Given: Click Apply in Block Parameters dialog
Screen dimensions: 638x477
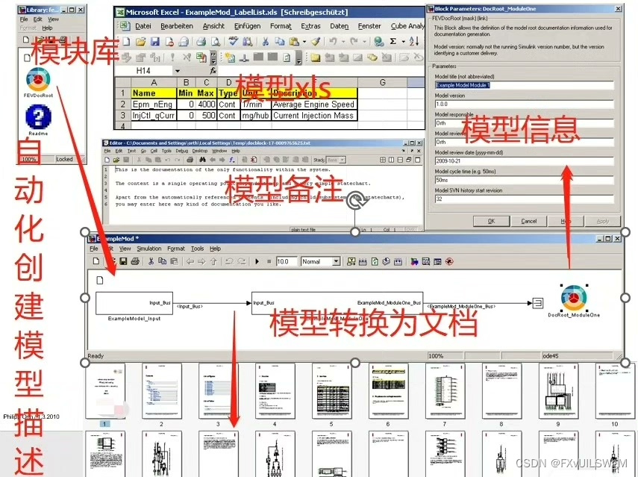Looking at the screenshot, I should pos(603,221).
